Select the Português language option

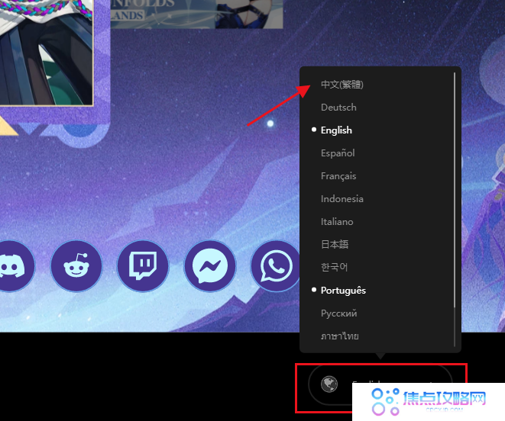[343, 291]
